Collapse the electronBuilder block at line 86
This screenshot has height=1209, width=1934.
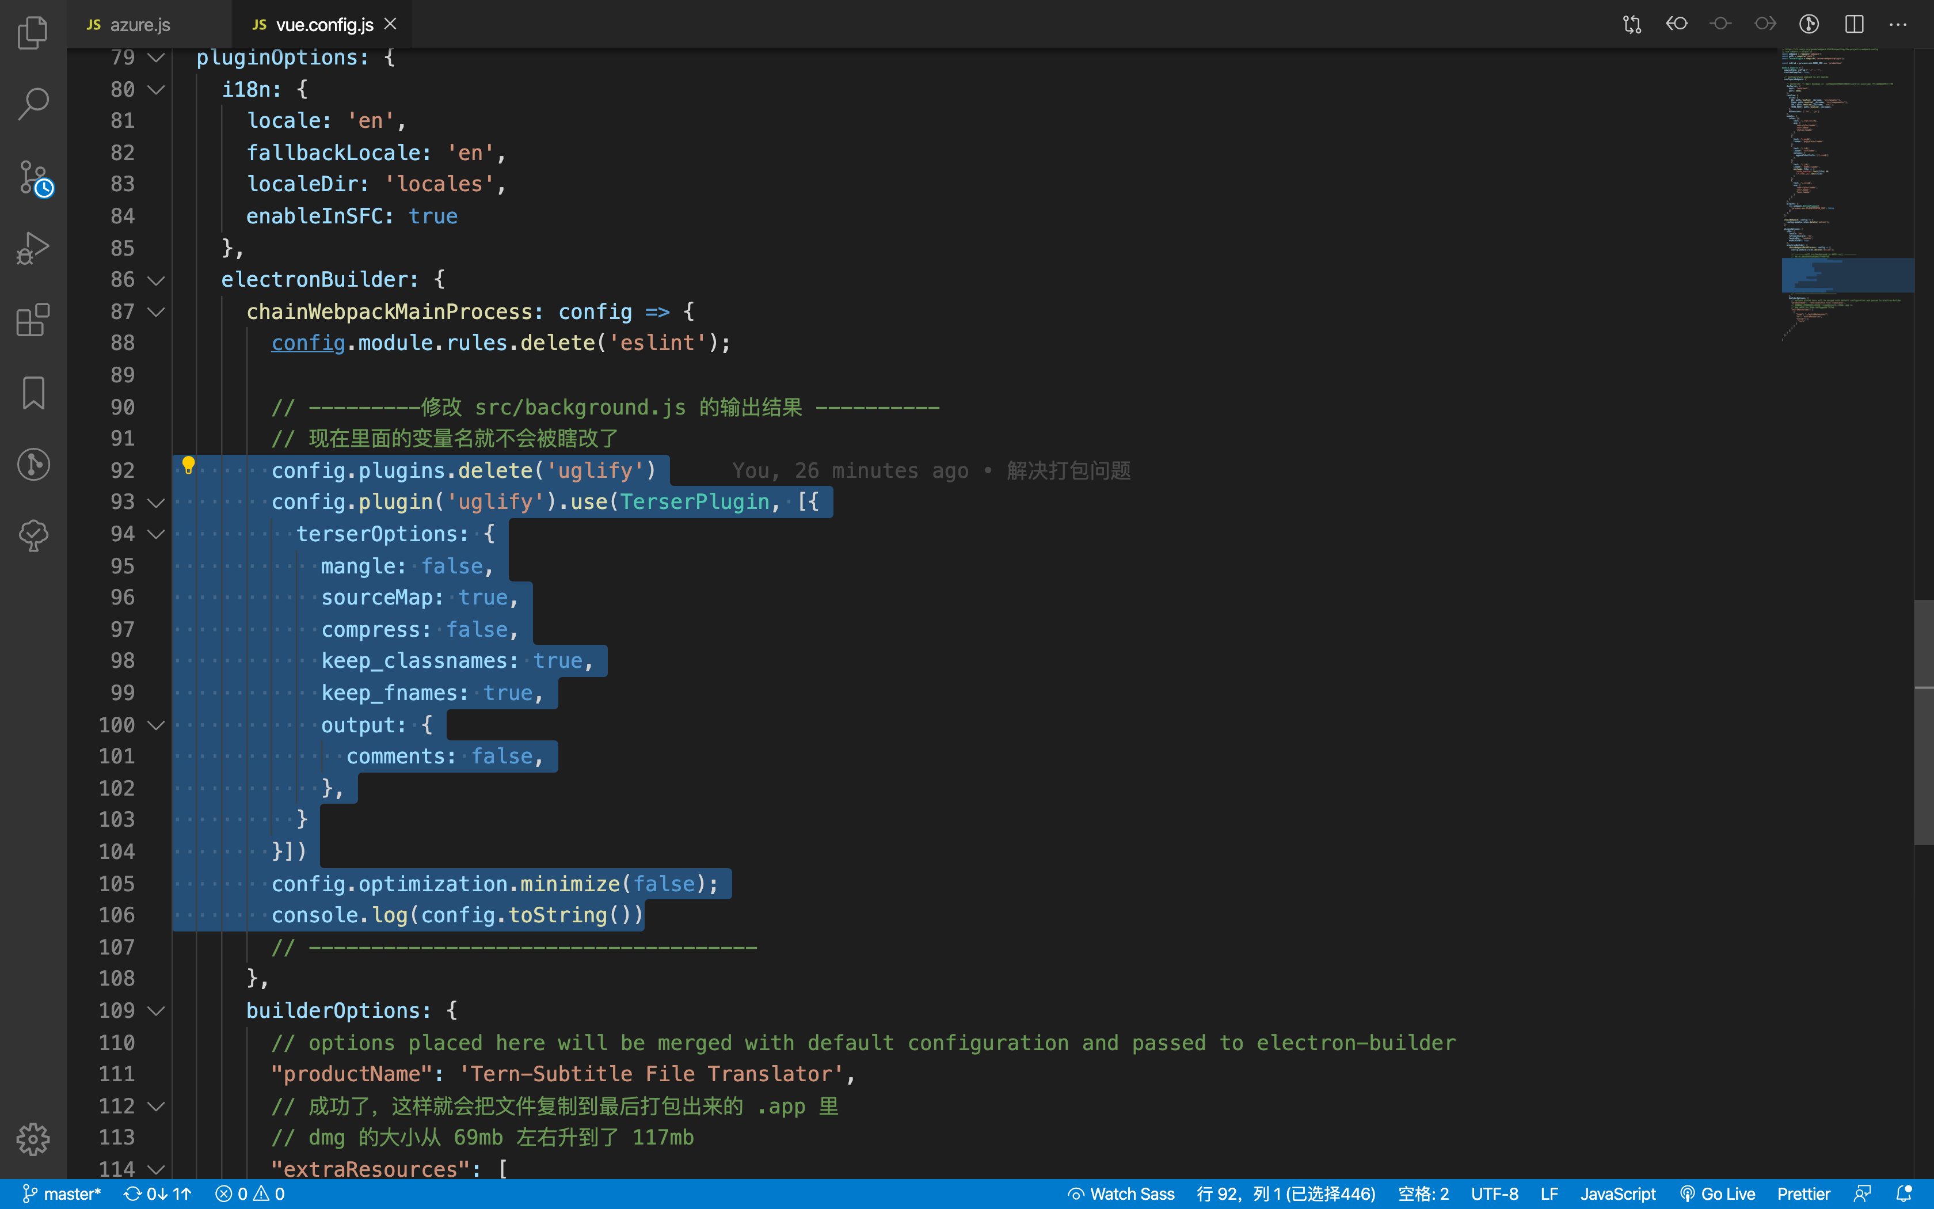click(x=157, y=280)
